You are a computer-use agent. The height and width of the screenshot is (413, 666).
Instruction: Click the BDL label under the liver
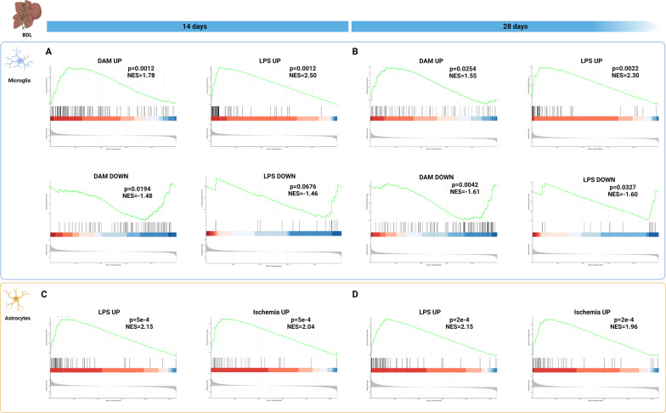click(x=27, y=35)
